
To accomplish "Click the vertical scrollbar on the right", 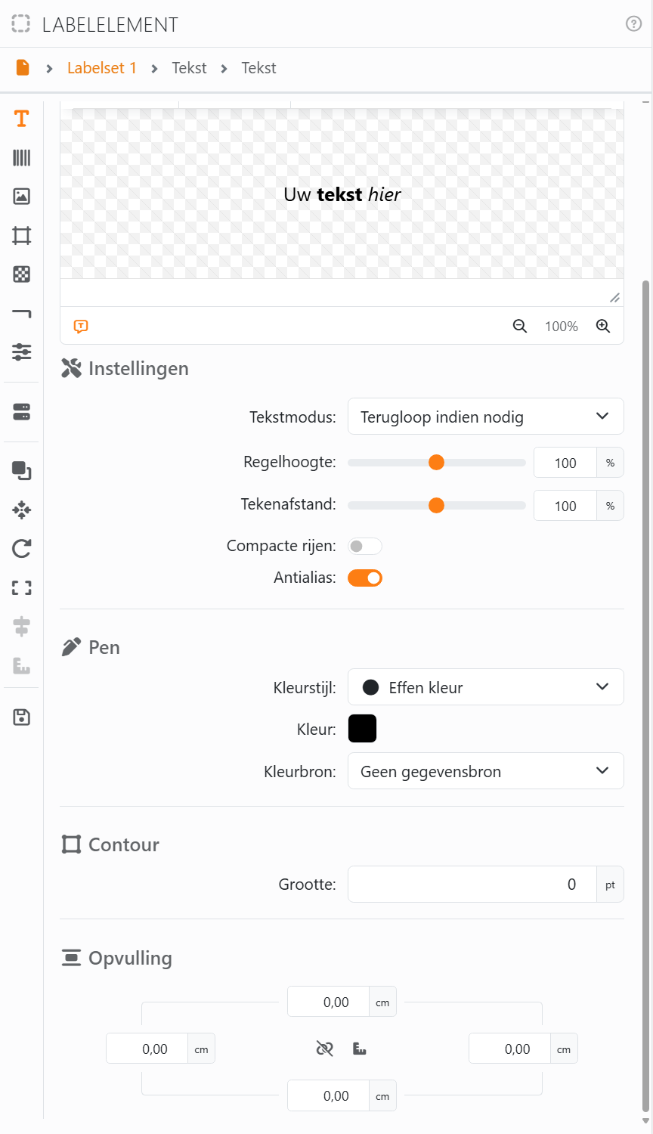I will click(645, 696).
